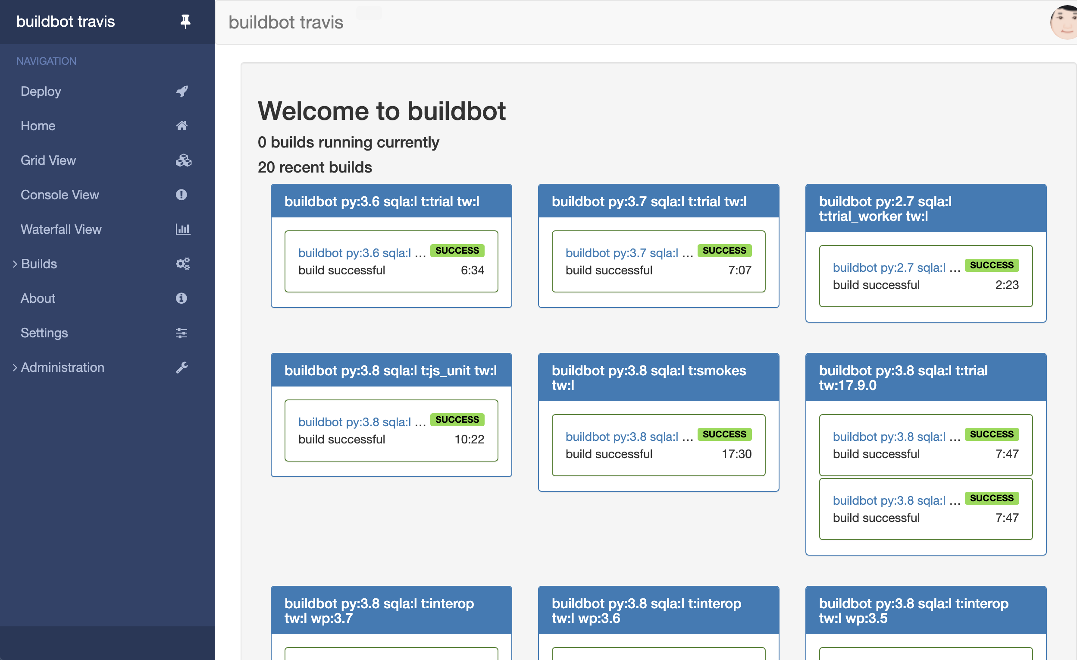Click the Console View exclamation icon
The image size is (1077, 660).
tap(182, 195)
